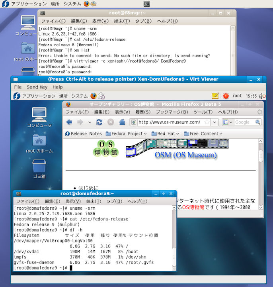273x287 pixels.
Task: Click the 15:35 clock on guest panel
Action: click(x=251, y=96)
